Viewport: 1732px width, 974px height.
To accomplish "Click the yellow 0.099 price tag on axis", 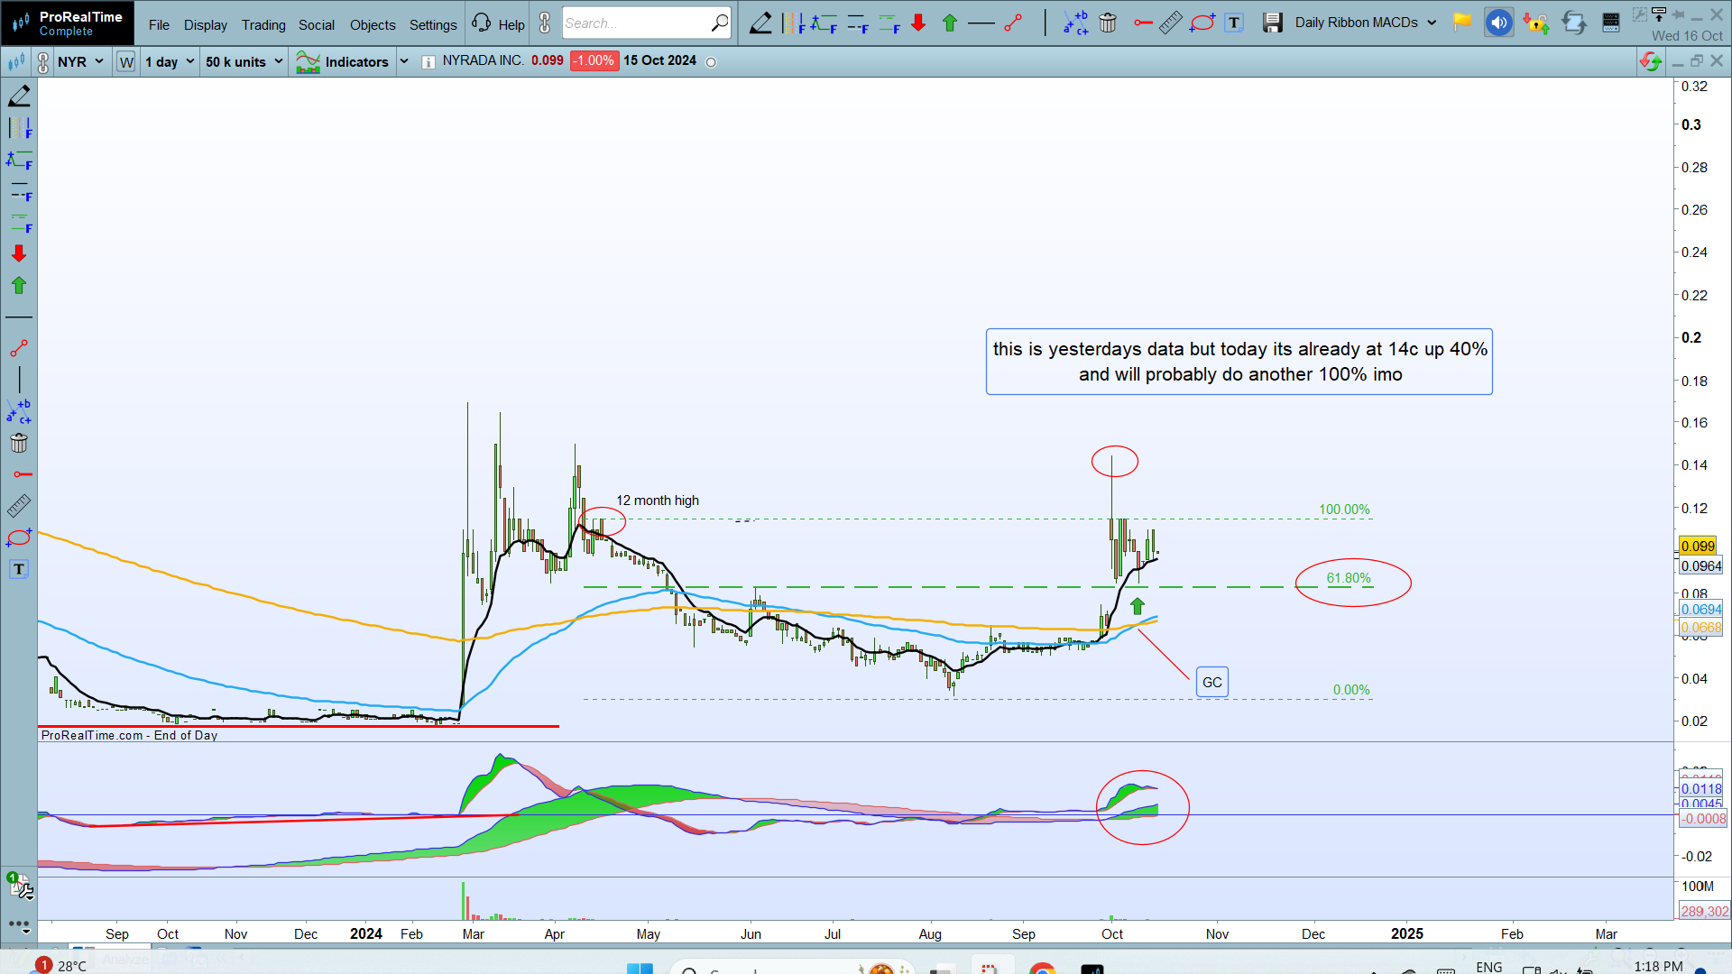I will coord(1698,547).
